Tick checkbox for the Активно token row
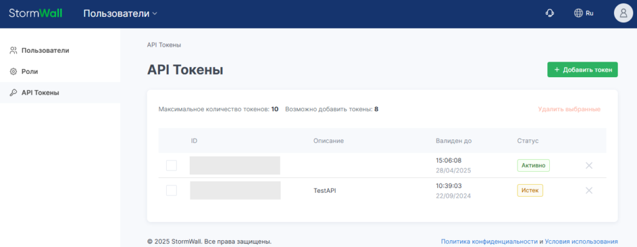 (x=172, y=165)
